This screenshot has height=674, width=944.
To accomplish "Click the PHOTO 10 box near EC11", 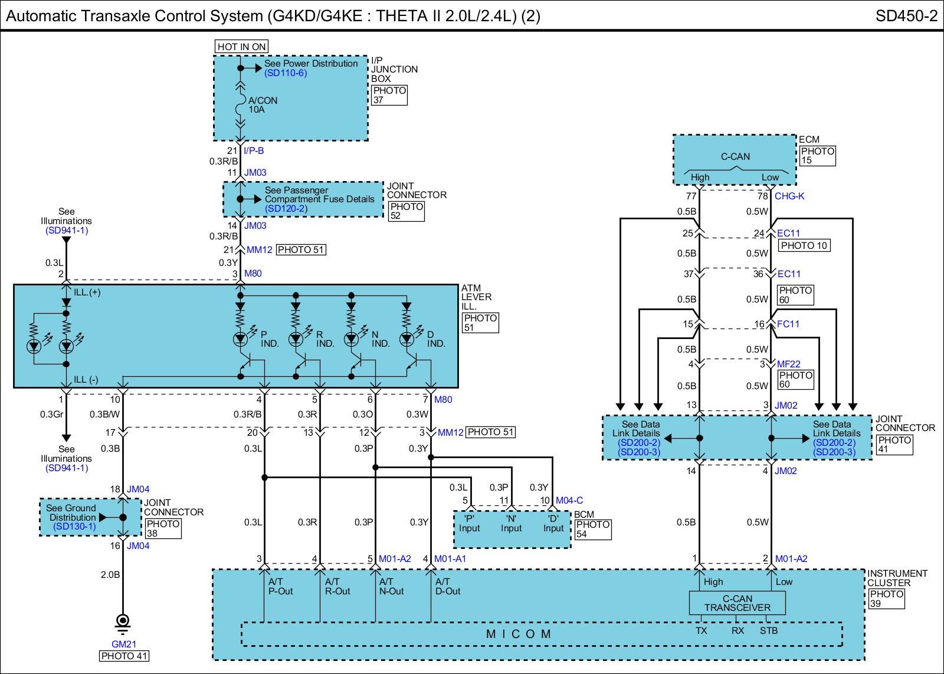I will click(804, 245).
